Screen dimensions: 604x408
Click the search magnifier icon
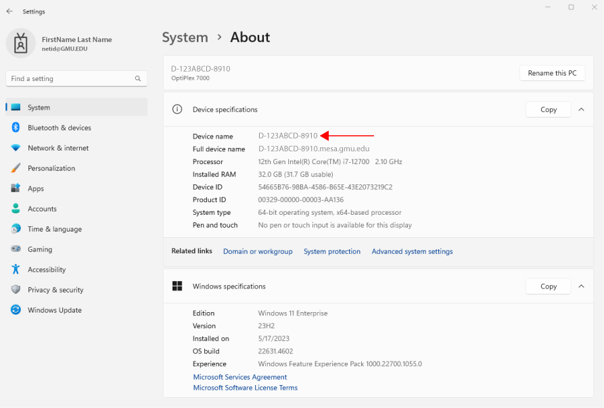pos(138,78)
